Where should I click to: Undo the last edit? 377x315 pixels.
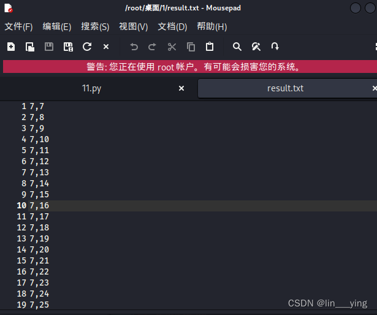(134, 47)
